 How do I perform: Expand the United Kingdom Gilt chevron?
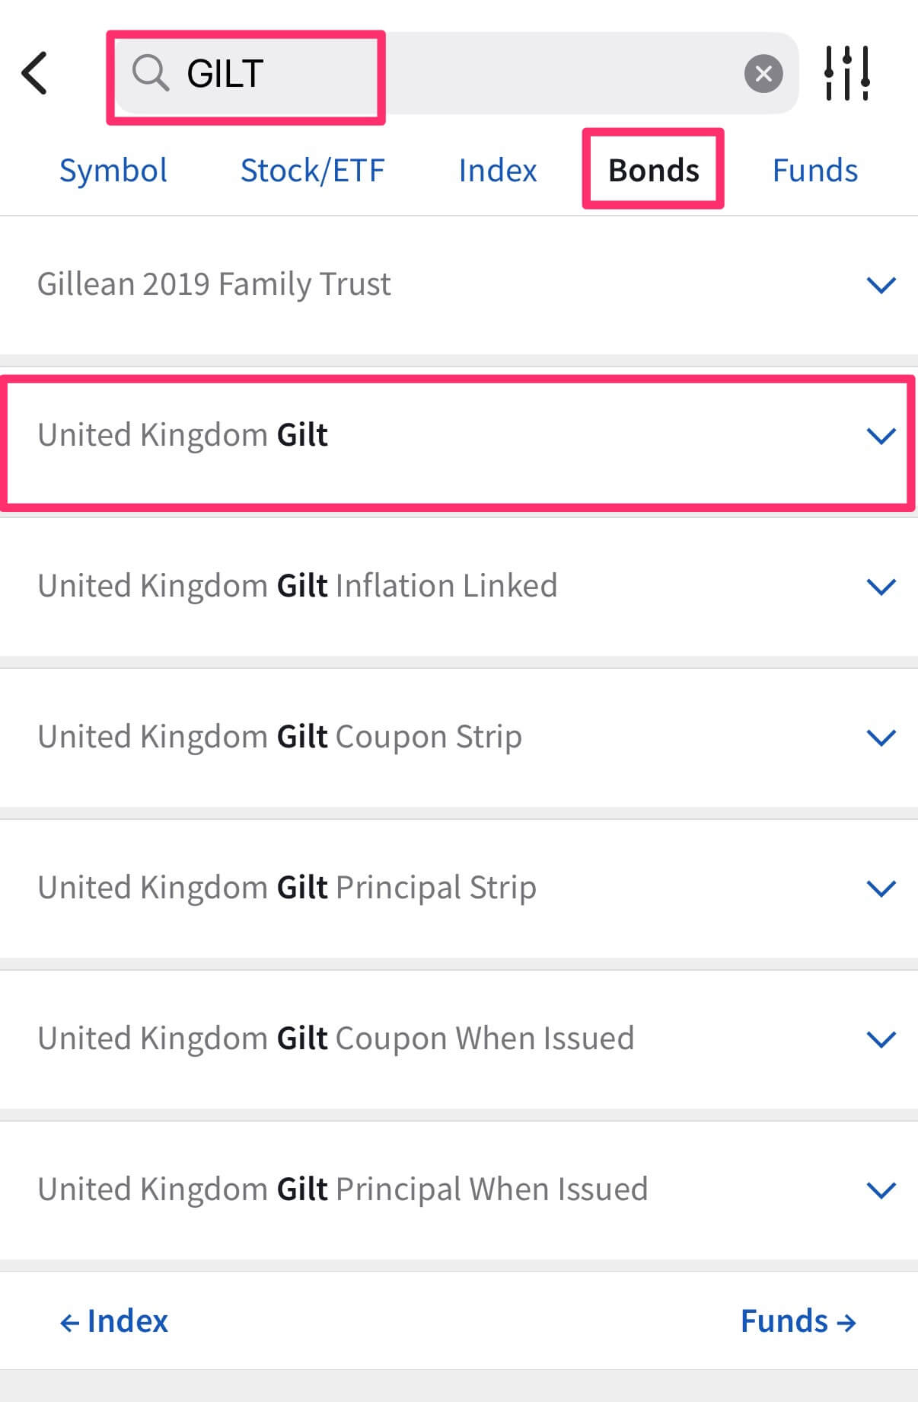pyautogui.click(x=881, y=436)
